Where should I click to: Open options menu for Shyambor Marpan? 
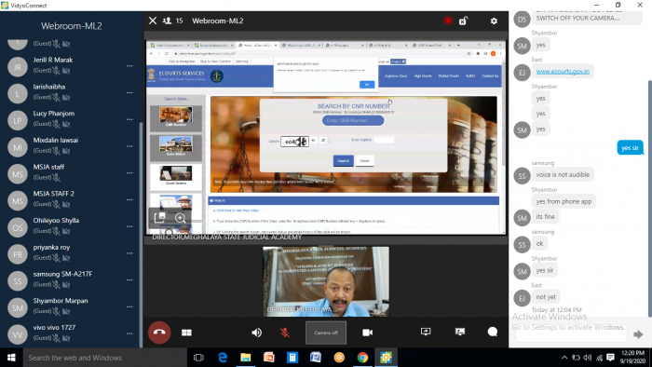[x=129, y=306]
